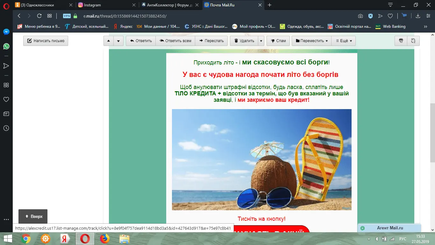
Task: Click the snapshot camera icon in address bar
Action: pos(360,16)
